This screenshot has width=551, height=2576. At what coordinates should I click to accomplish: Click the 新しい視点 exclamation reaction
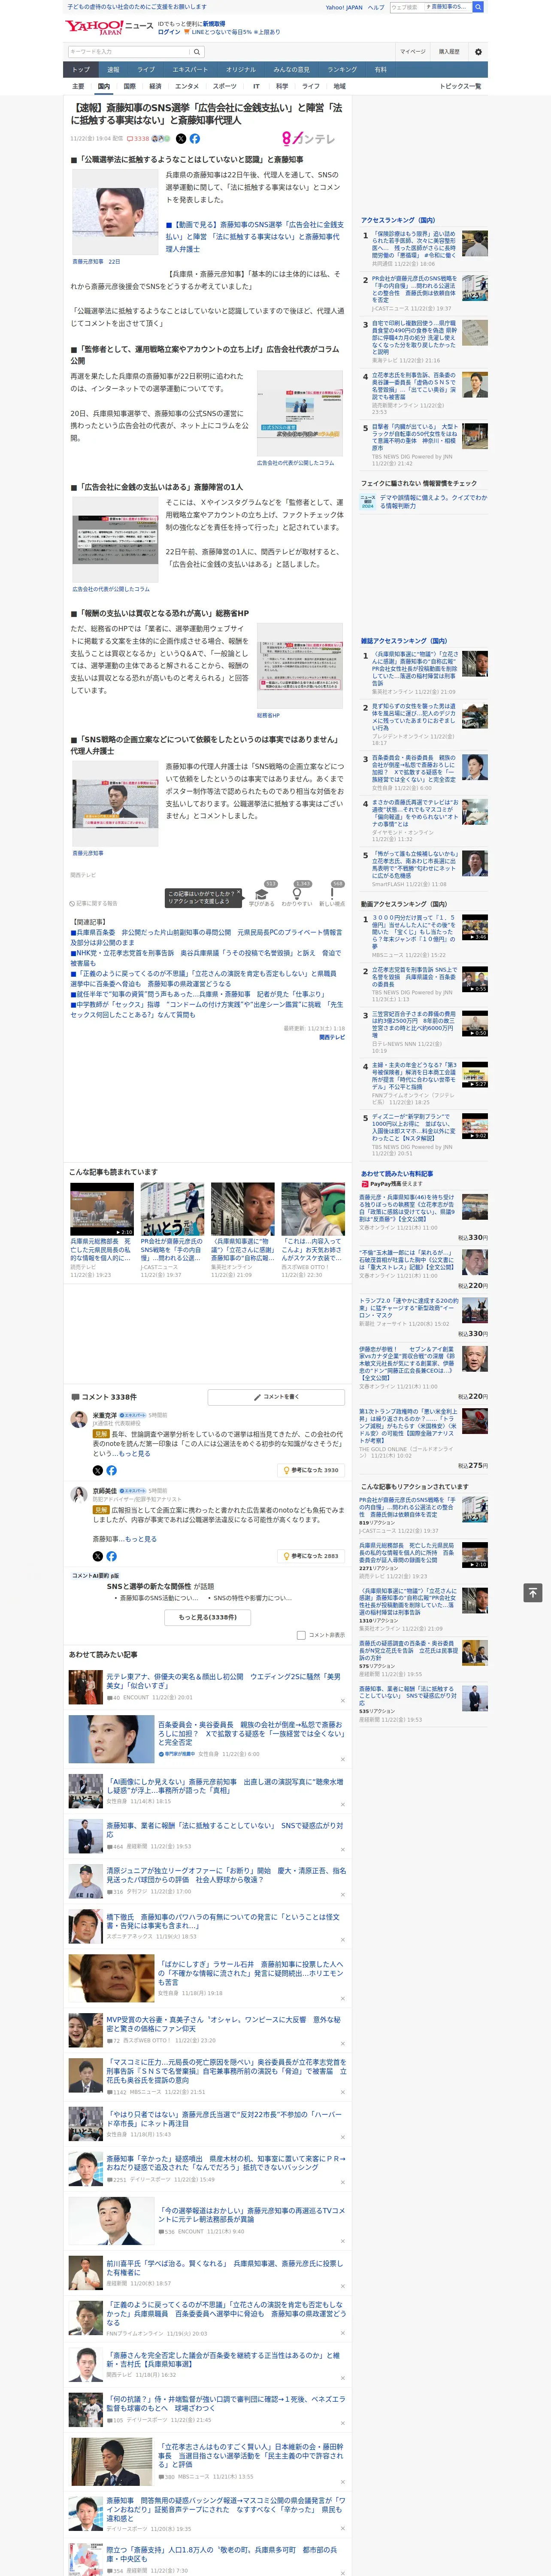click(x=332, y=894)
